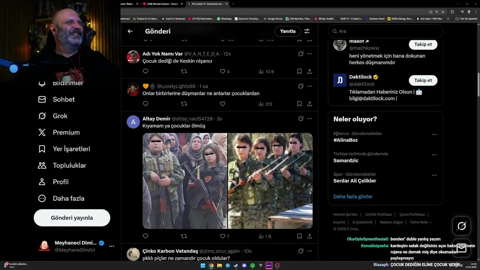Screen dimensions: 480x270
Task: Open Hizmet Şartları footer link
Action: [x=345, y=214]
